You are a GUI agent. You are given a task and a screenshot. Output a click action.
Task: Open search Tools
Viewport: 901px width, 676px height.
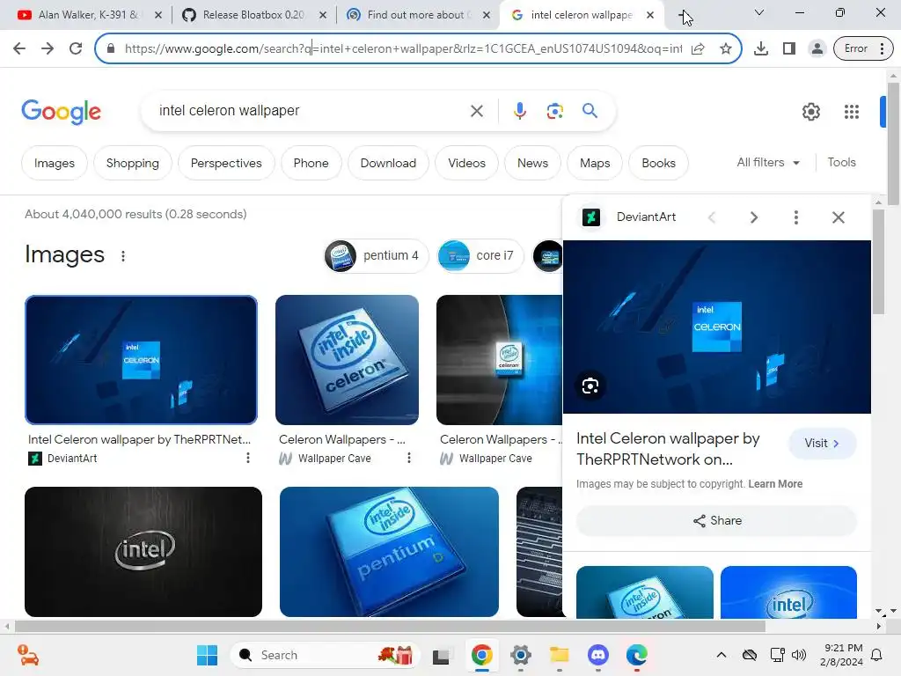(842, 163)
